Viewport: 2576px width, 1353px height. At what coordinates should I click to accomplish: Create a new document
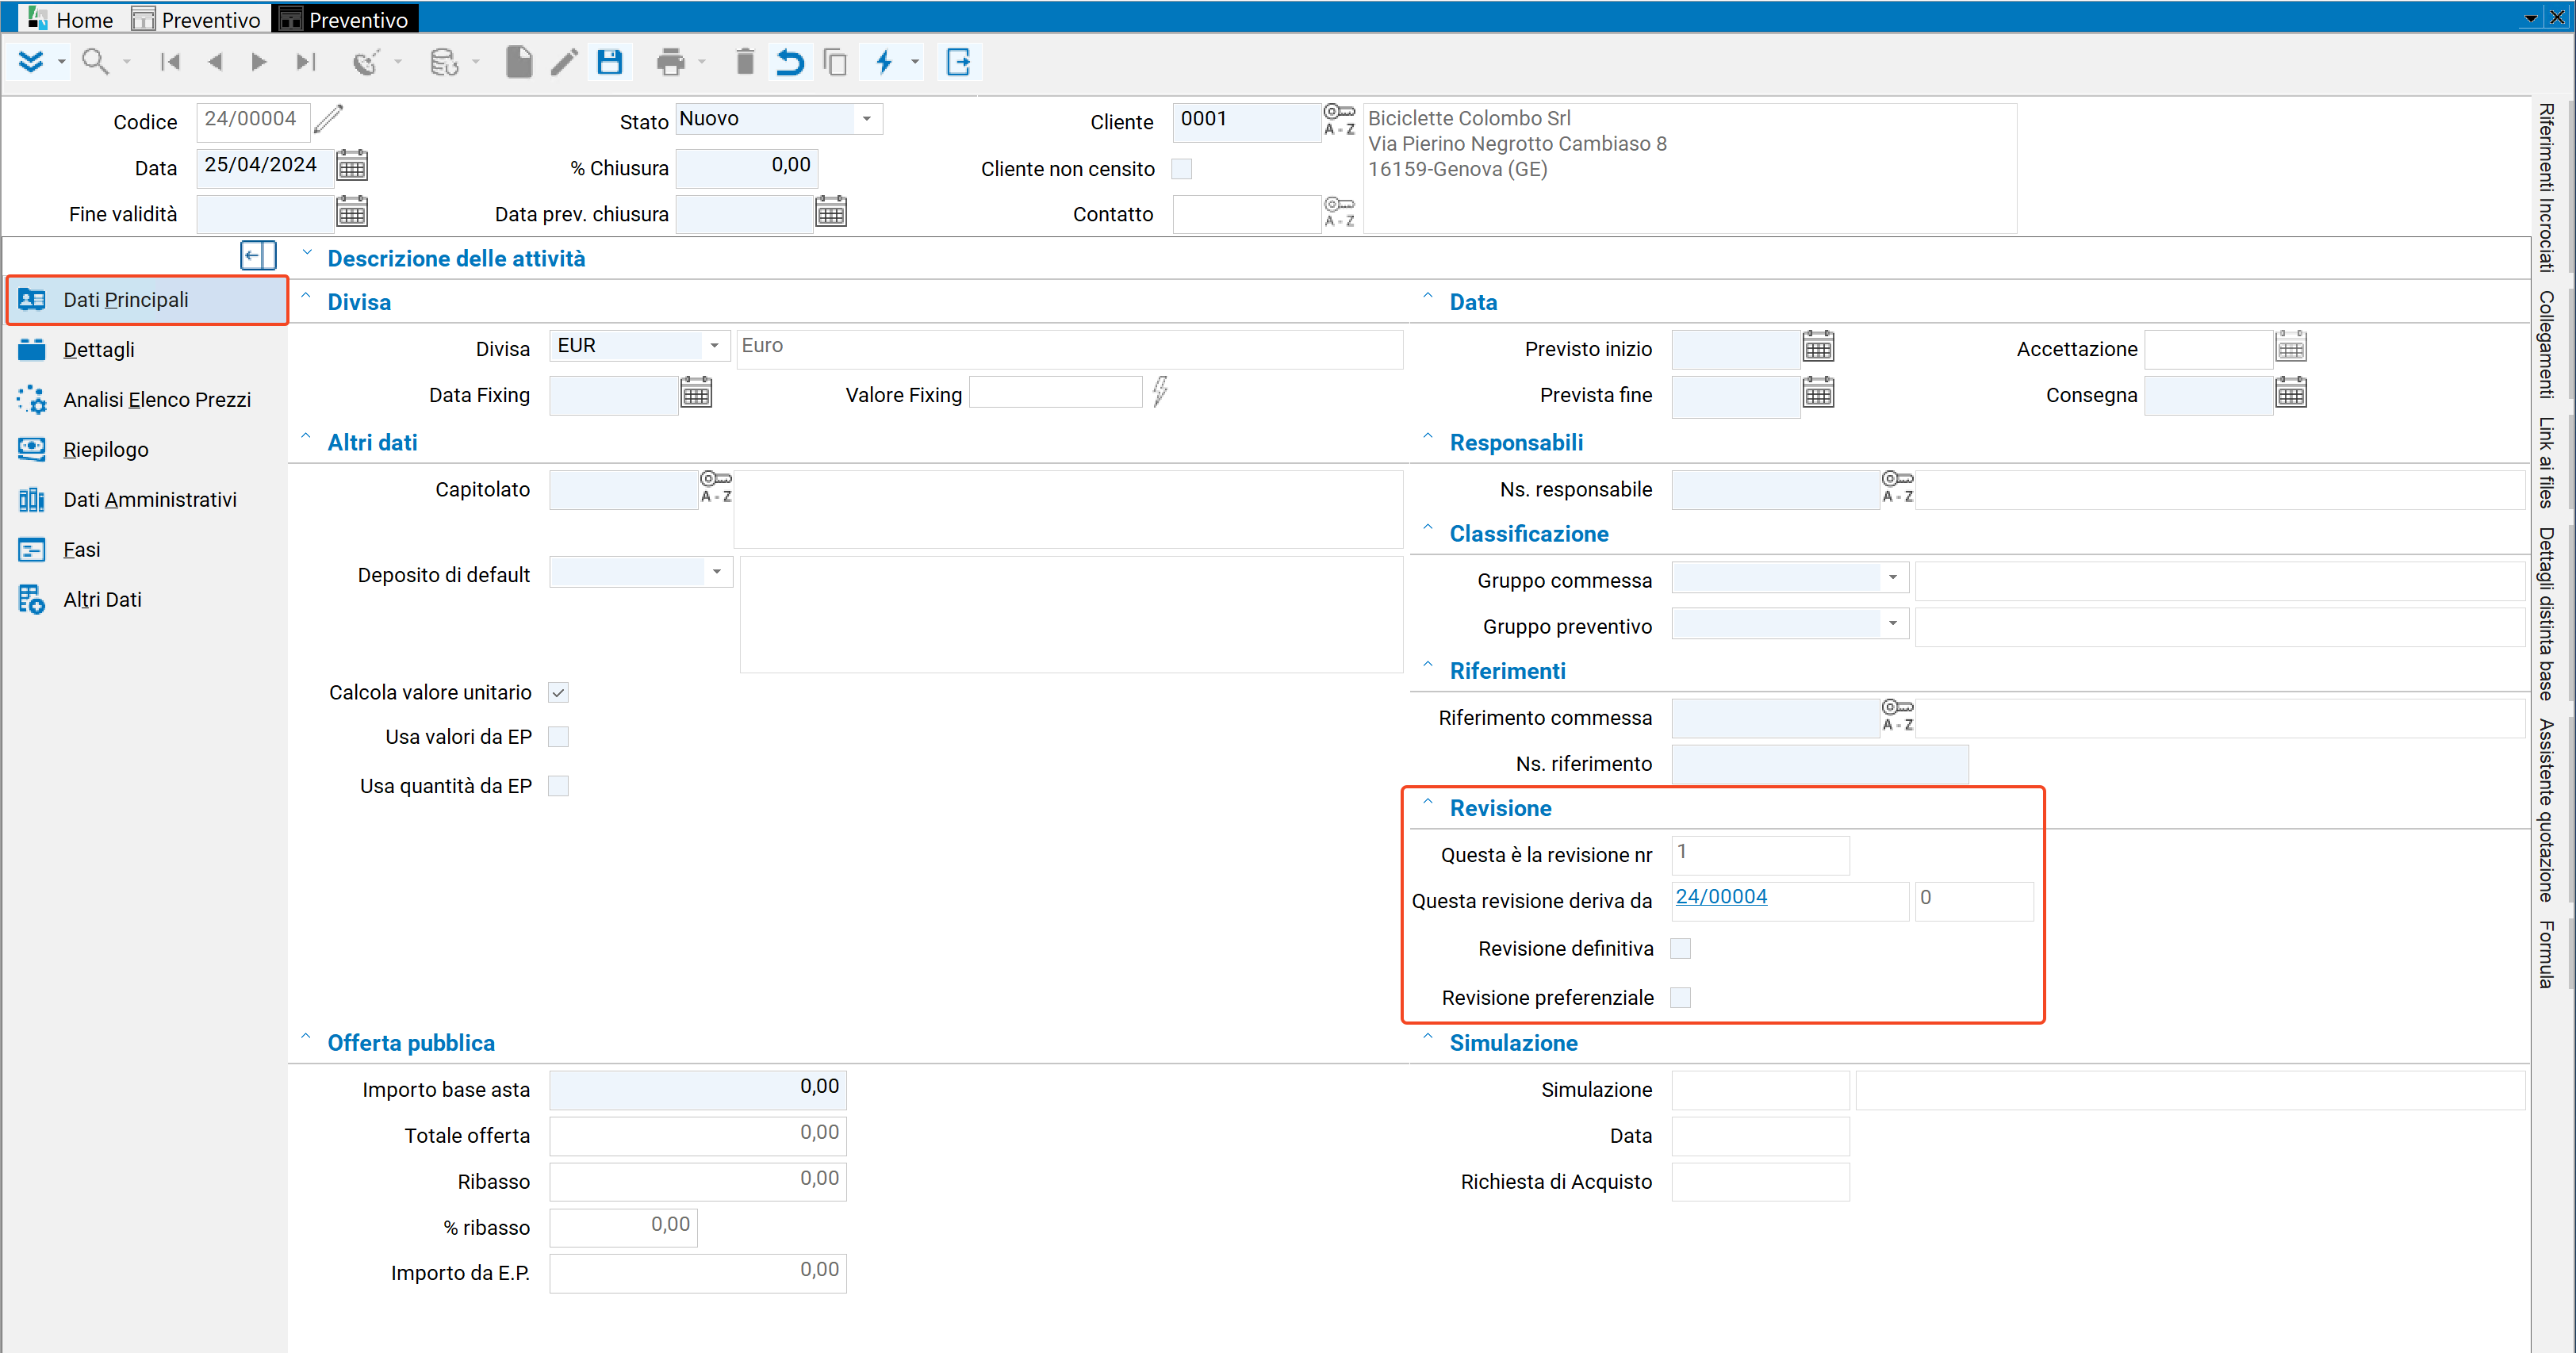click(519, 62)
